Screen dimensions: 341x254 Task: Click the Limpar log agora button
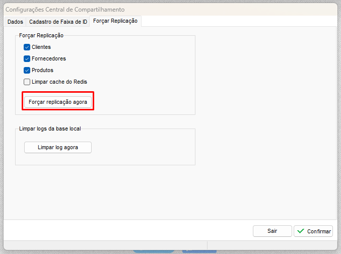click(58, 147)
